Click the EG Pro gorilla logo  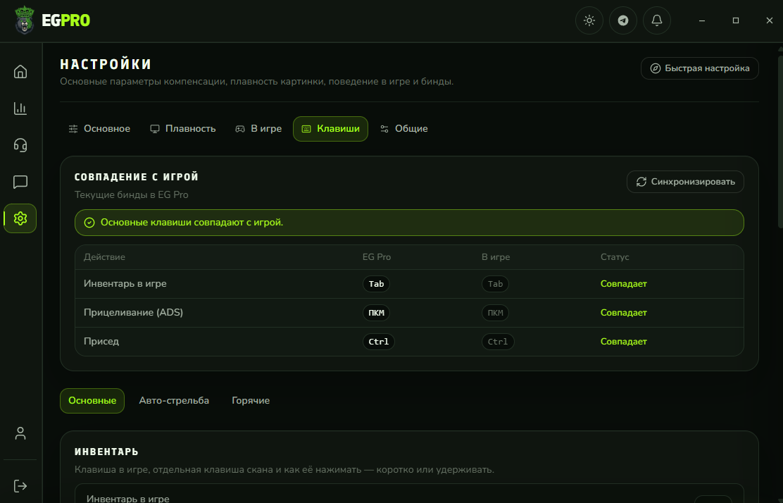(24, 20)
